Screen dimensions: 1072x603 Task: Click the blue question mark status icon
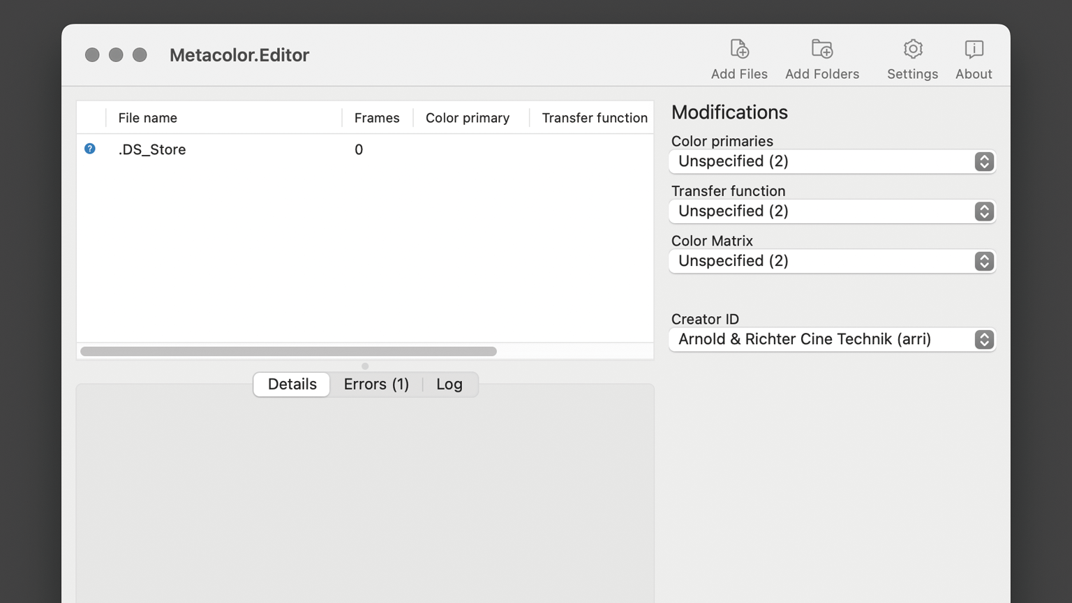(x=90, y=149)
